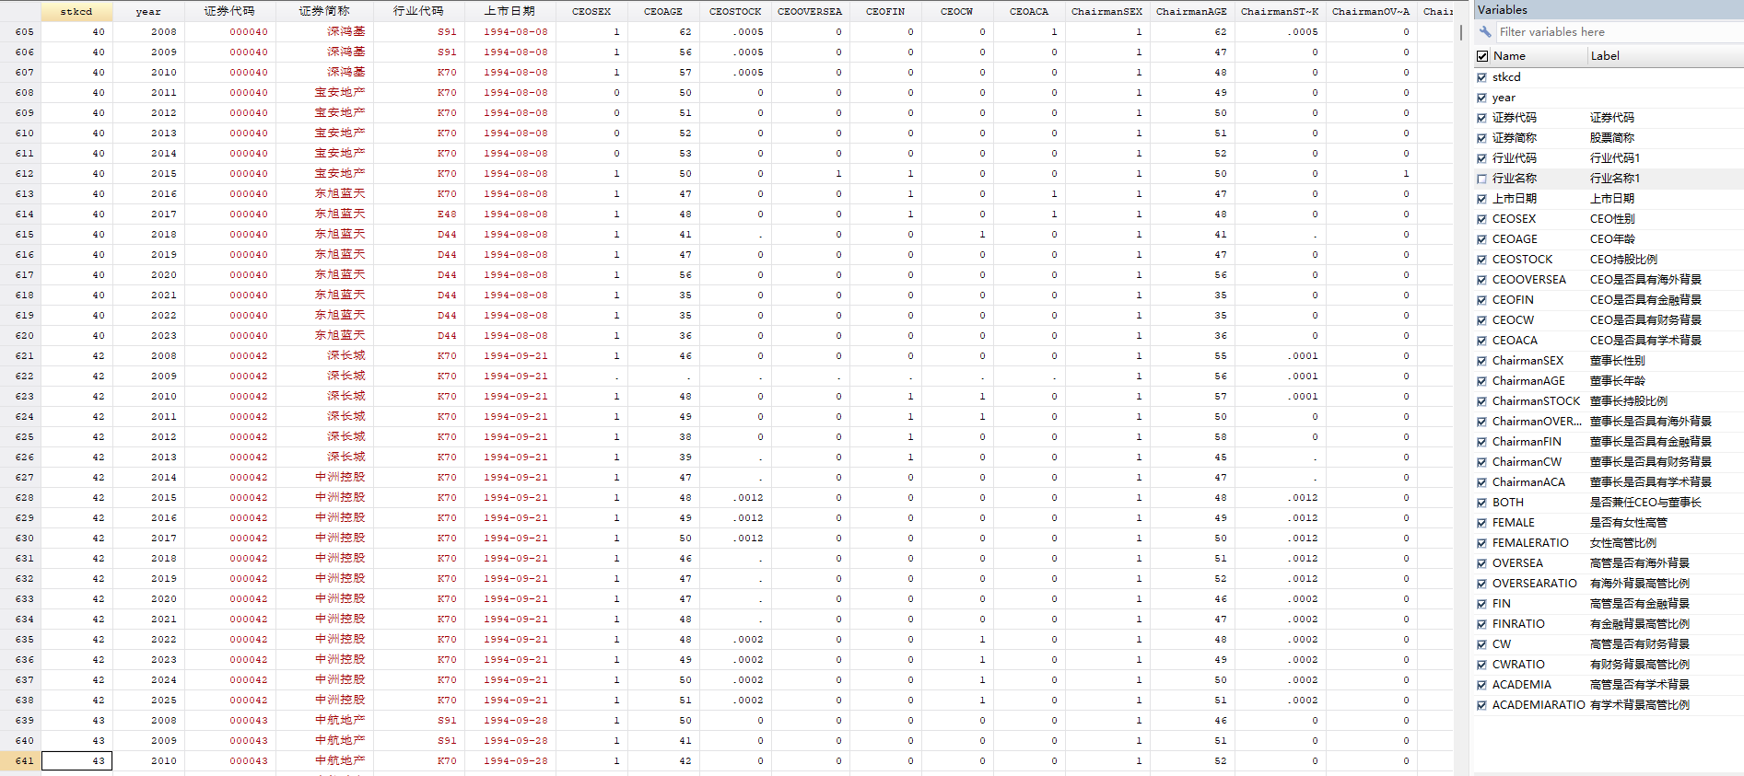Click the year cell showing 2025
Viewport: 1744px width, 776px height.
click(x=163, y=700)
